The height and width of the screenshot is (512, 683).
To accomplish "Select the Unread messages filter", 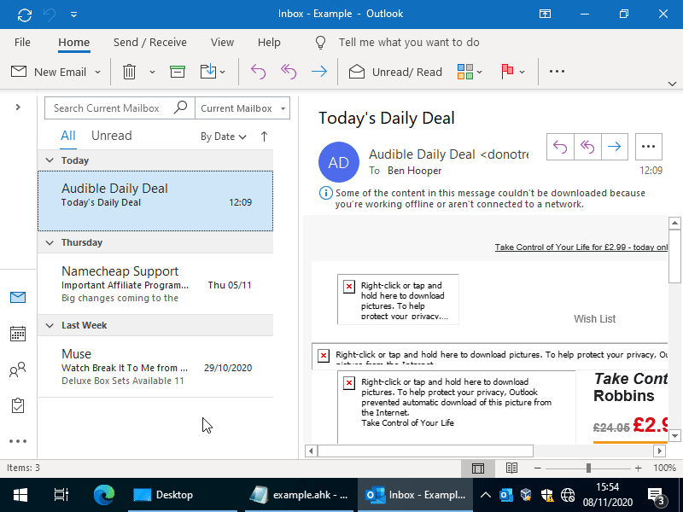I will pyautogui.click(x=112, y=136).
